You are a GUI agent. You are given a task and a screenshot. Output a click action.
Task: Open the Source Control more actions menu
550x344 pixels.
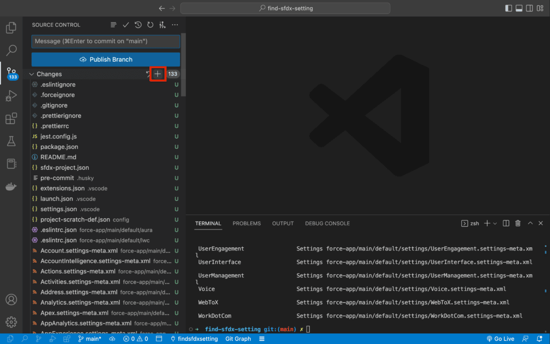pyautogui.click(x=175, y=24)
